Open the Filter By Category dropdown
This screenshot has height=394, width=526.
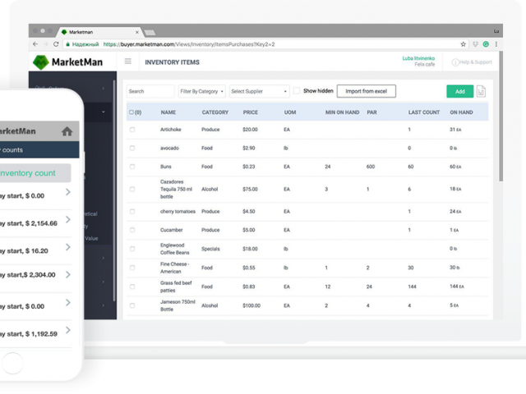coord(201,91)
